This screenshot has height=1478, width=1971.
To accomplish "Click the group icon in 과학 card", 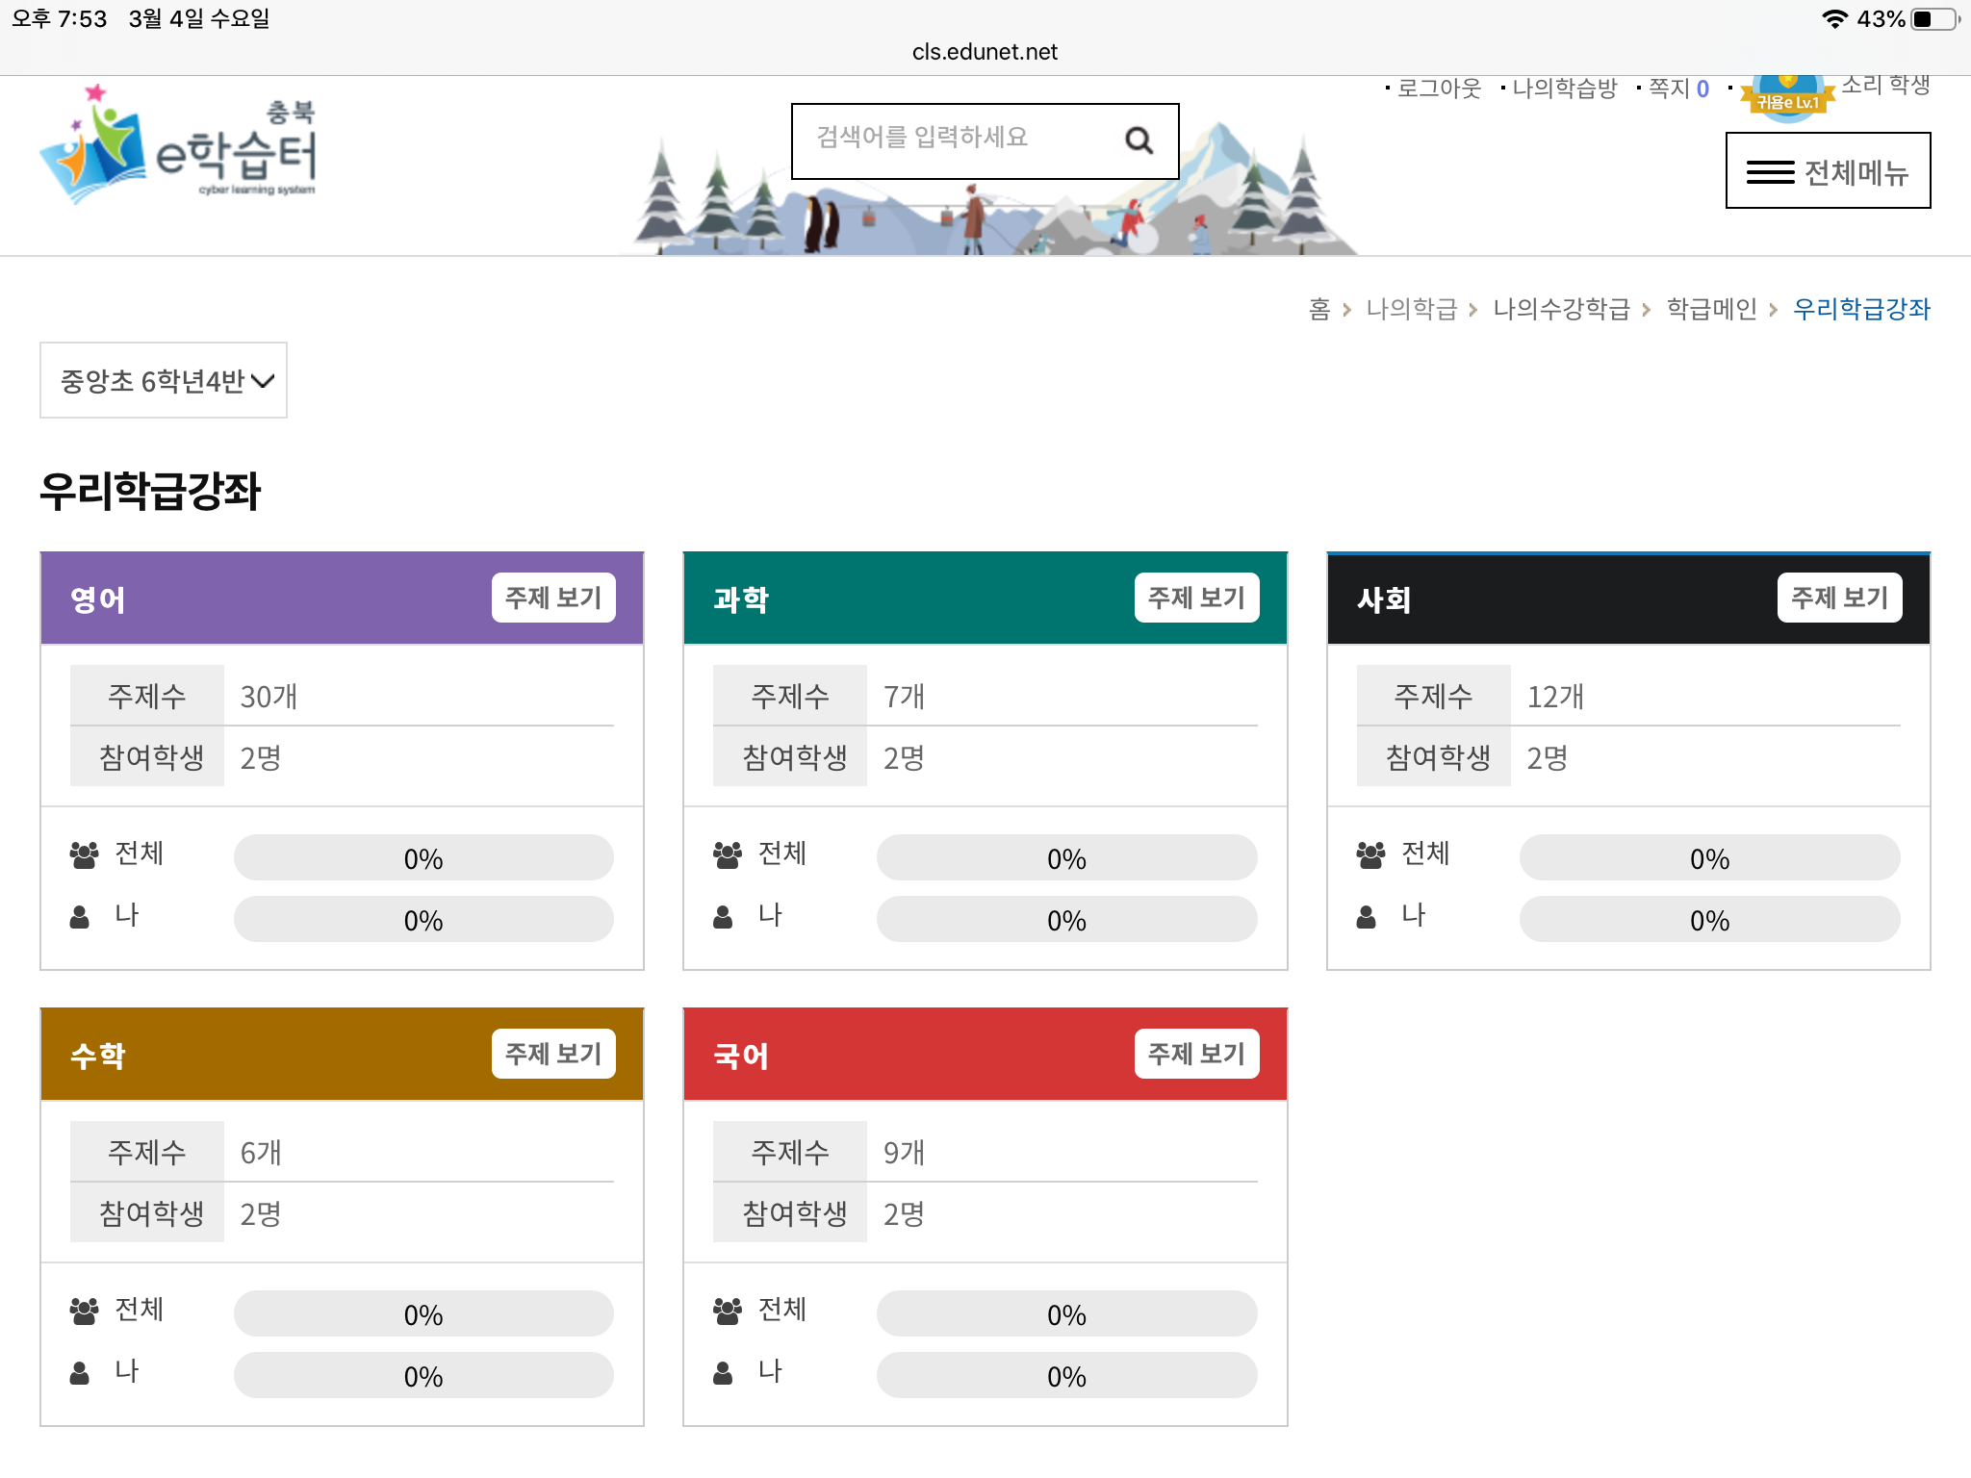I will pos(727,854).
